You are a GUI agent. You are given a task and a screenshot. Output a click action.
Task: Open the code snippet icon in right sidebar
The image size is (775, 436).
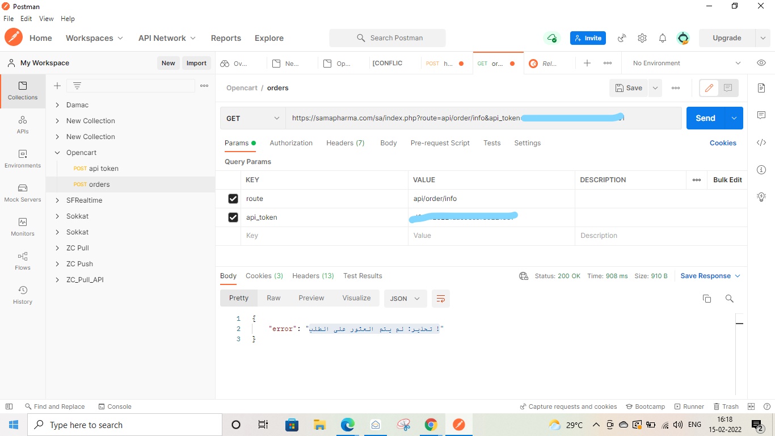(x=761, y=142)
